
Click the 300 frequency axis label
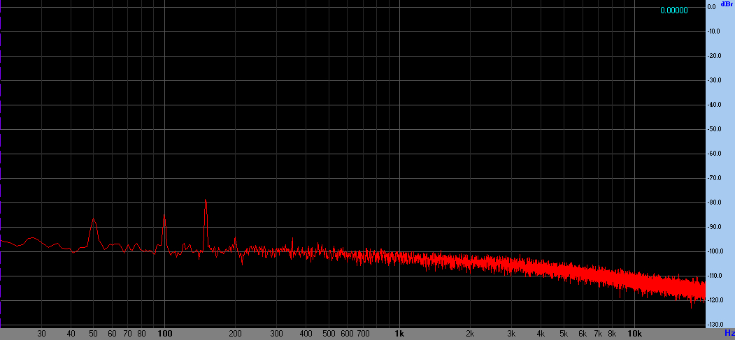276,334
